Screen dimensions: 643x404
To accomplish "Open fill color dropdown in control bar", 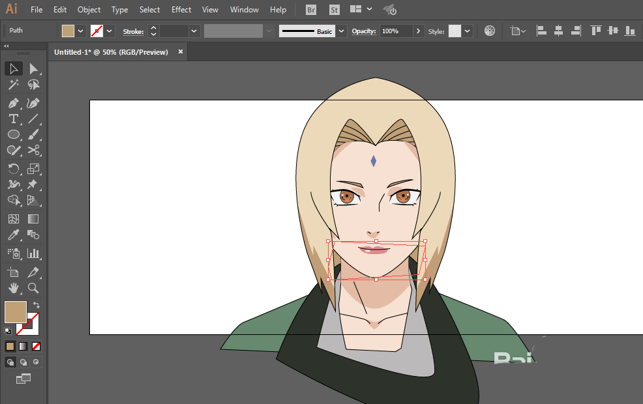I will pos(81,31).
